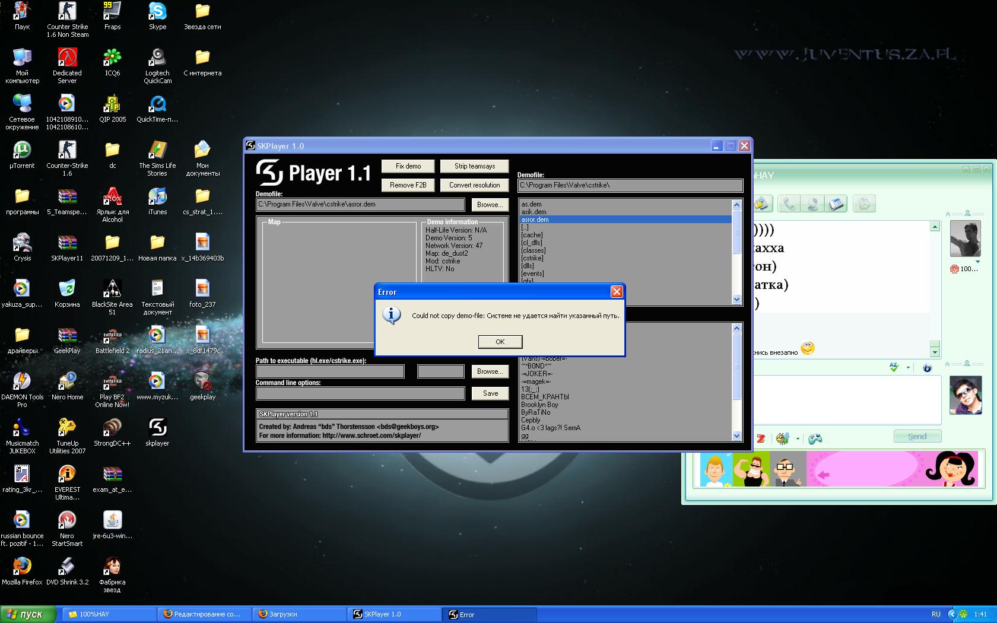
Task: Click the Корзина recycle bin icon
Action: [67, 294]
